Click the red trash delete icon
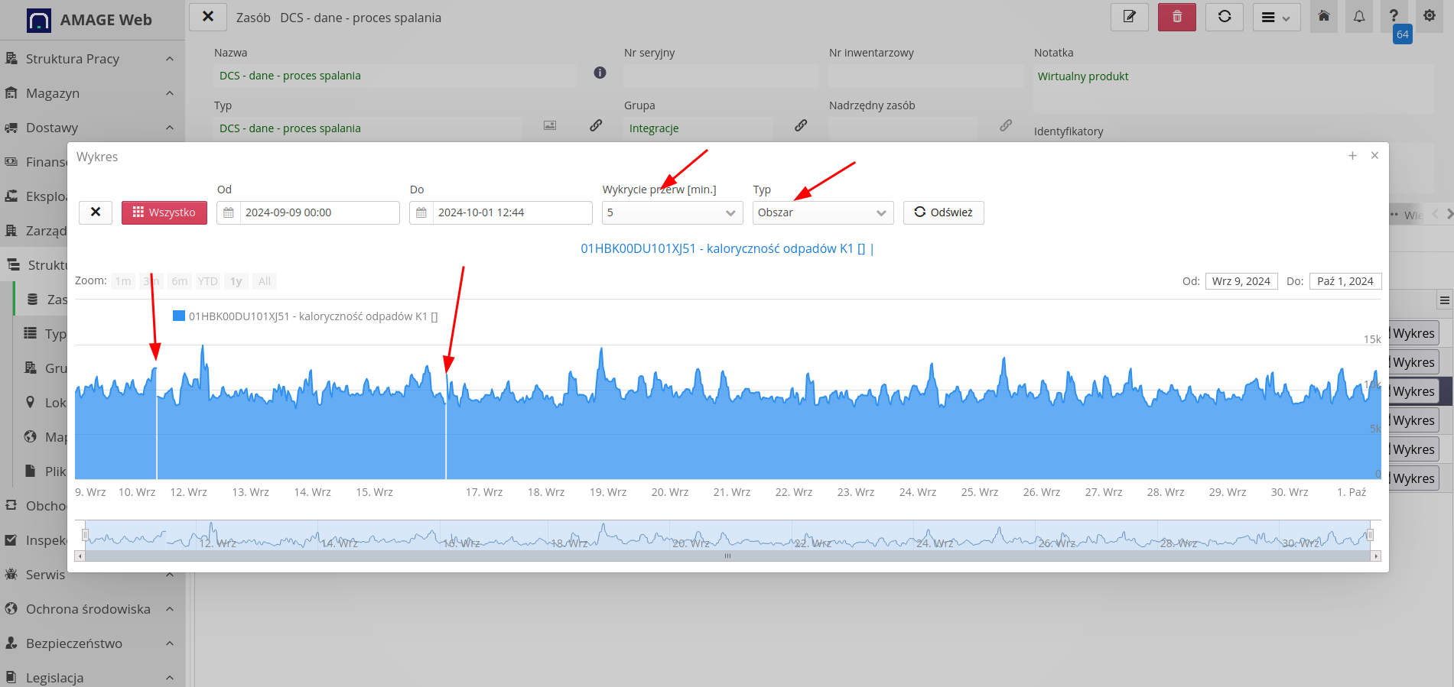 coord(1176,17)
